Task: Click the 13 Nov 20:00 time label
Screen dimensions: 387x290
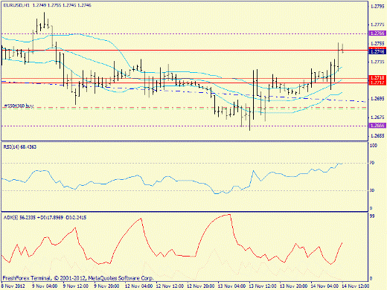Action: point(294,286)
